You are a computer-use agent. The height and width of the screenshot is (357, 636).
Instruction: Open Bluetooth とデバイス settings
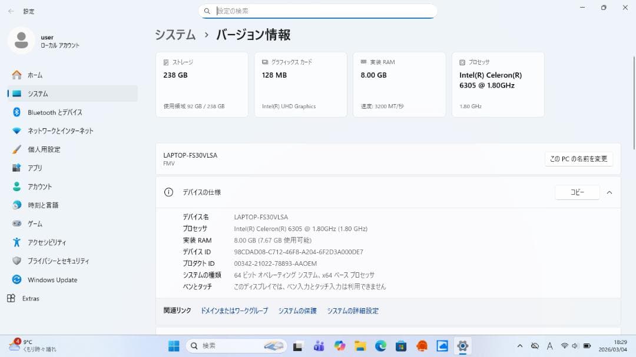click(72, 112)
